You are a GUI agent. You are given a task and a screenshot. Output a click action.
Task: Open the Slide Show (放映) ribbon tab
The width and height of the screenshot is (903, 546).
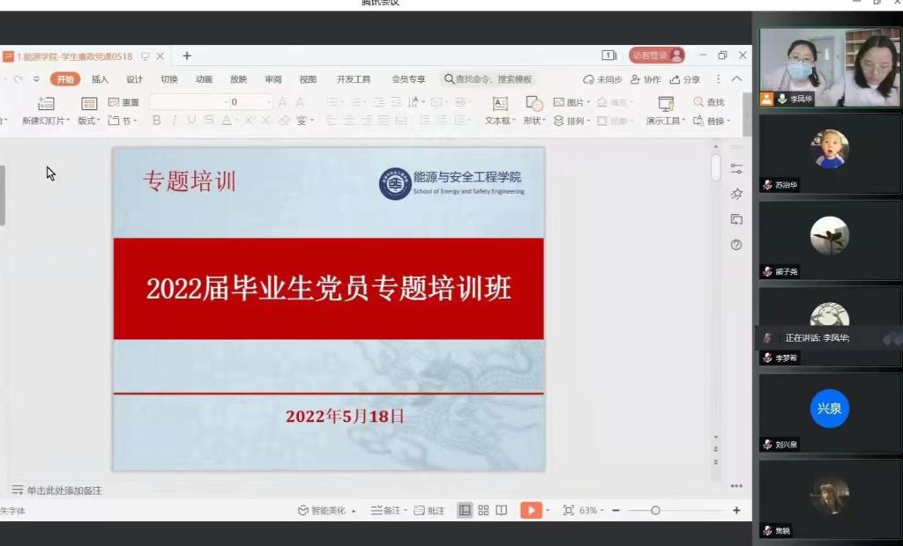click(238, 79)
